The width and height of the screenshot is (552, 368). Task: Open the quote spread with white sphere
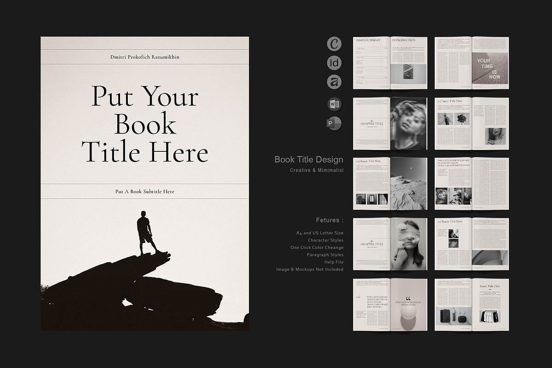[390, 305]
